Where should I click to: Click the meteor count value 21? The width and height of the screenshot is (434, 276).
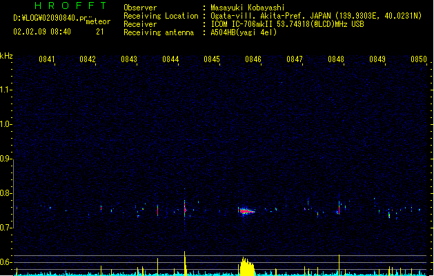pyautogui.click(x=100, y=32)
